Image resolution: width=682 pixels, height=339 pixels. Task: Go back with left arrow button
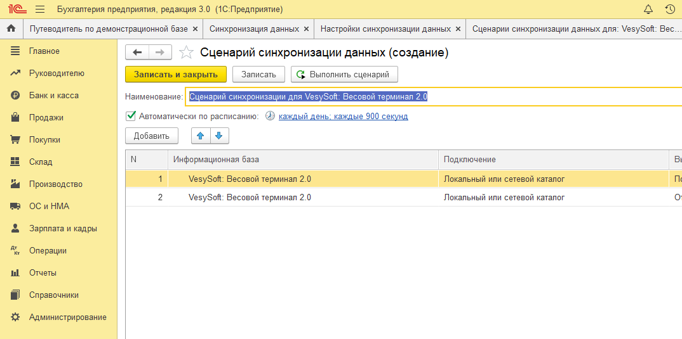point(137,53)
